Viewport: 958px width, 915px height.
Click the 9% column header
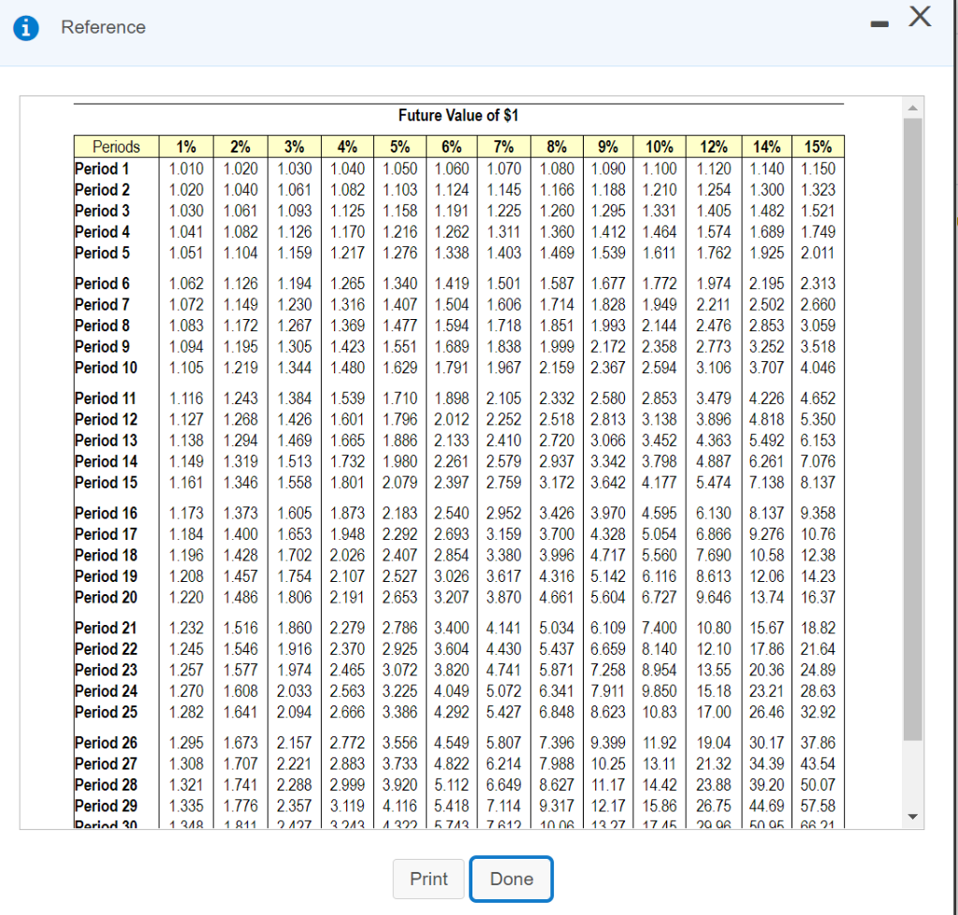pyautogui.click(x=608, y=147)
